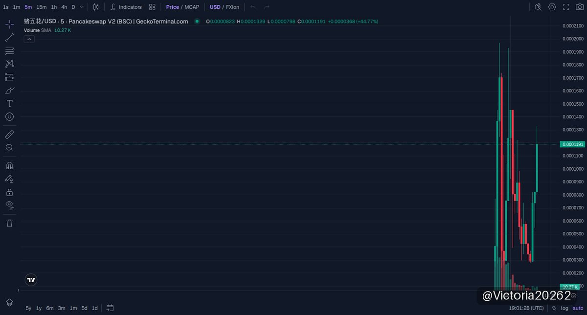The image size is (587, 315).
Task: Click the 0.0001191 current price label
Action: pyautogui.click(x=572, y=144)
